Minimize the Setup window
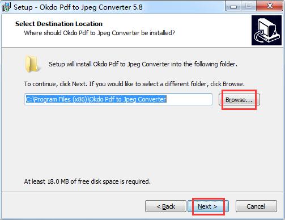This screenshot has height=220, width=285. coord(233,6)
